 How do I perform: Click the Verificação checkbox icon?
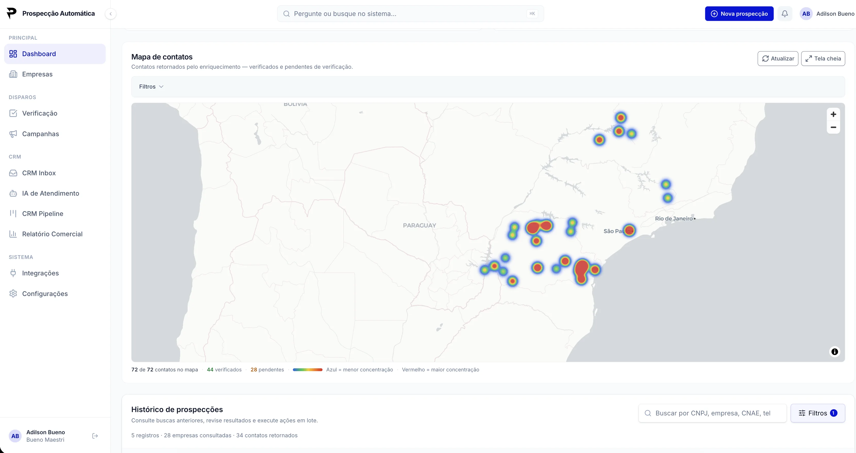13,113
